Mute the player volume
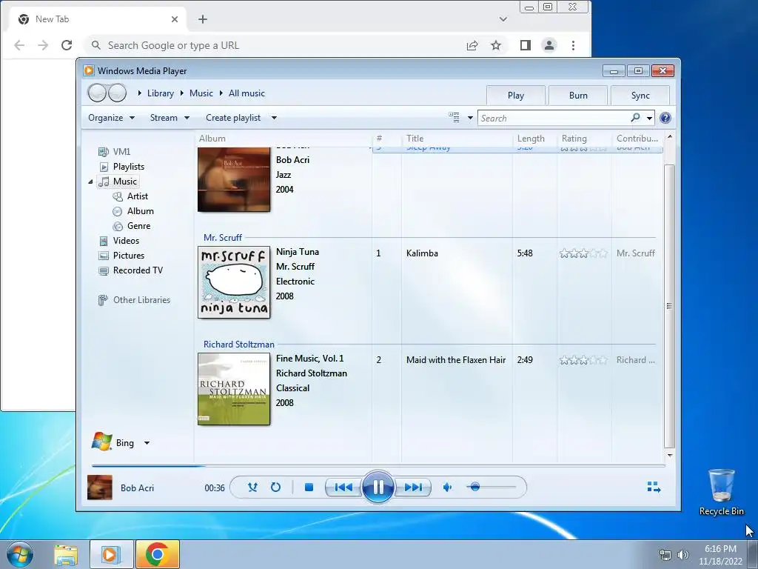Screen dimensions: 758x569 (447, 488)
